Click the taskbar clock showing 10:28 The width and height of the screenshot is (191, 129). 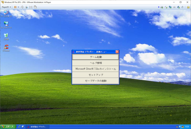[187, 127]
